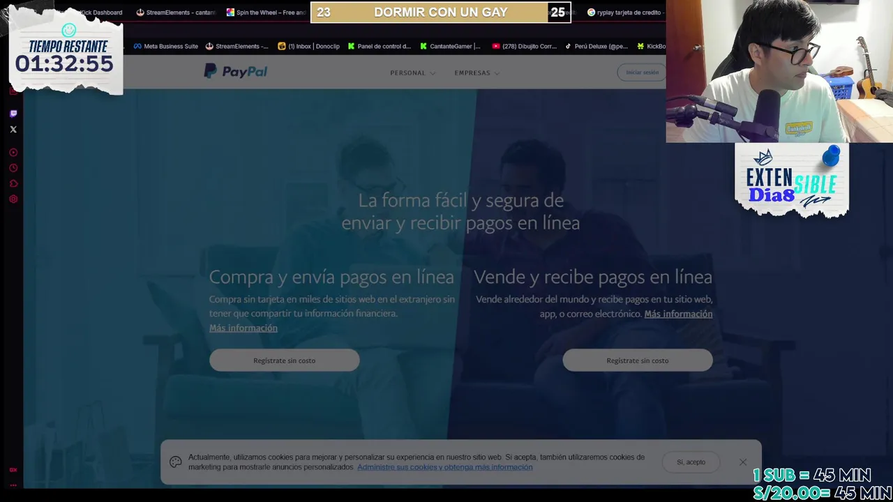The height and width of the screenshot is (502, 893).
Task: Click Regístrate sin costo under Vende y recibe
Action: point(638,360)
